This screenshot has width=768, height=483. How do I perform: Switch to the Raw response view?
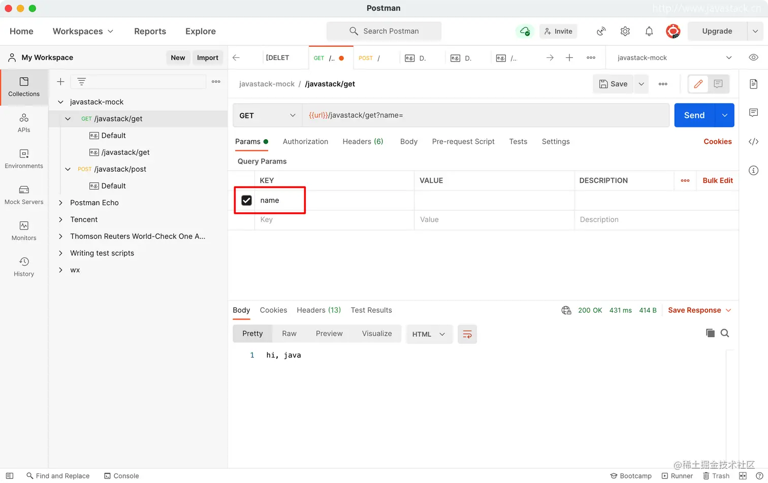tap(289, 334)
